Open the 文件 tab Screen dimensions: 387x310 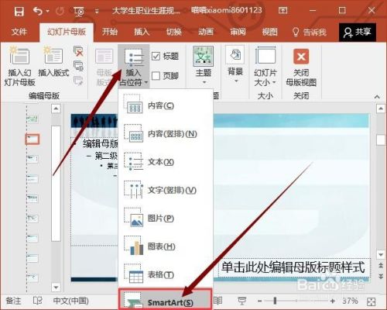click(x=19, y=32)
